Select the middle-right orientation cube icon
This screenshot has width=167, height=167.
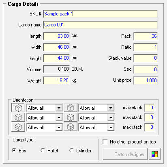tap(71, 117)
